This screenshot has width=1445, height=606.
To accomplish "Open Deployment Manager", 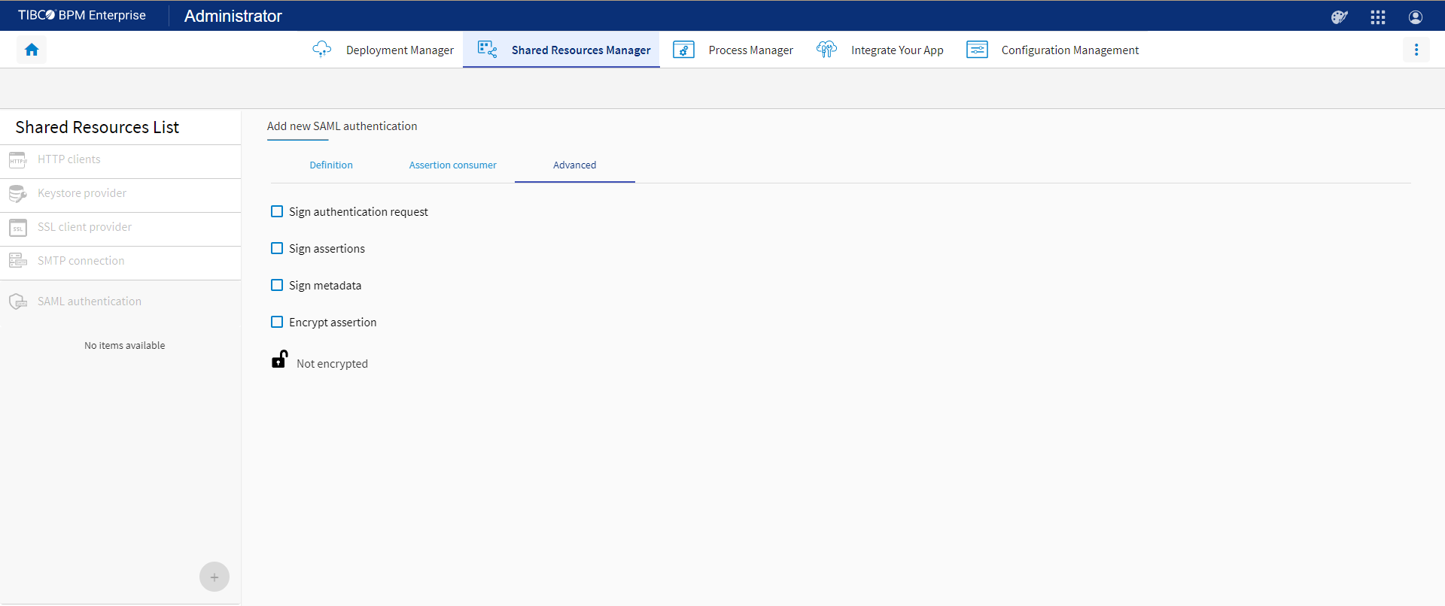I will [x=383, y=50].
